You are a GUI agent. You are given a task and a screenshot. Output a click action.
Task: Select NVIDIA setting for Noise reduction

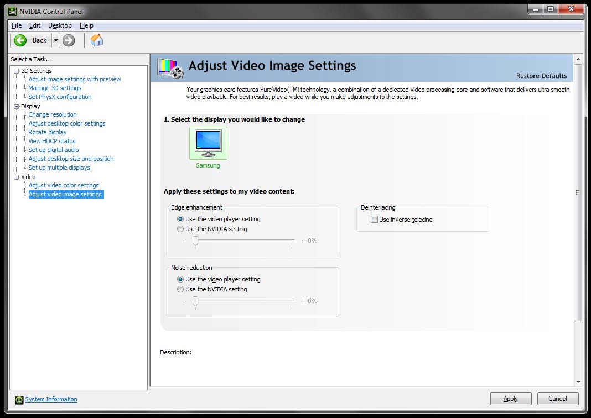tap(180, 289)
